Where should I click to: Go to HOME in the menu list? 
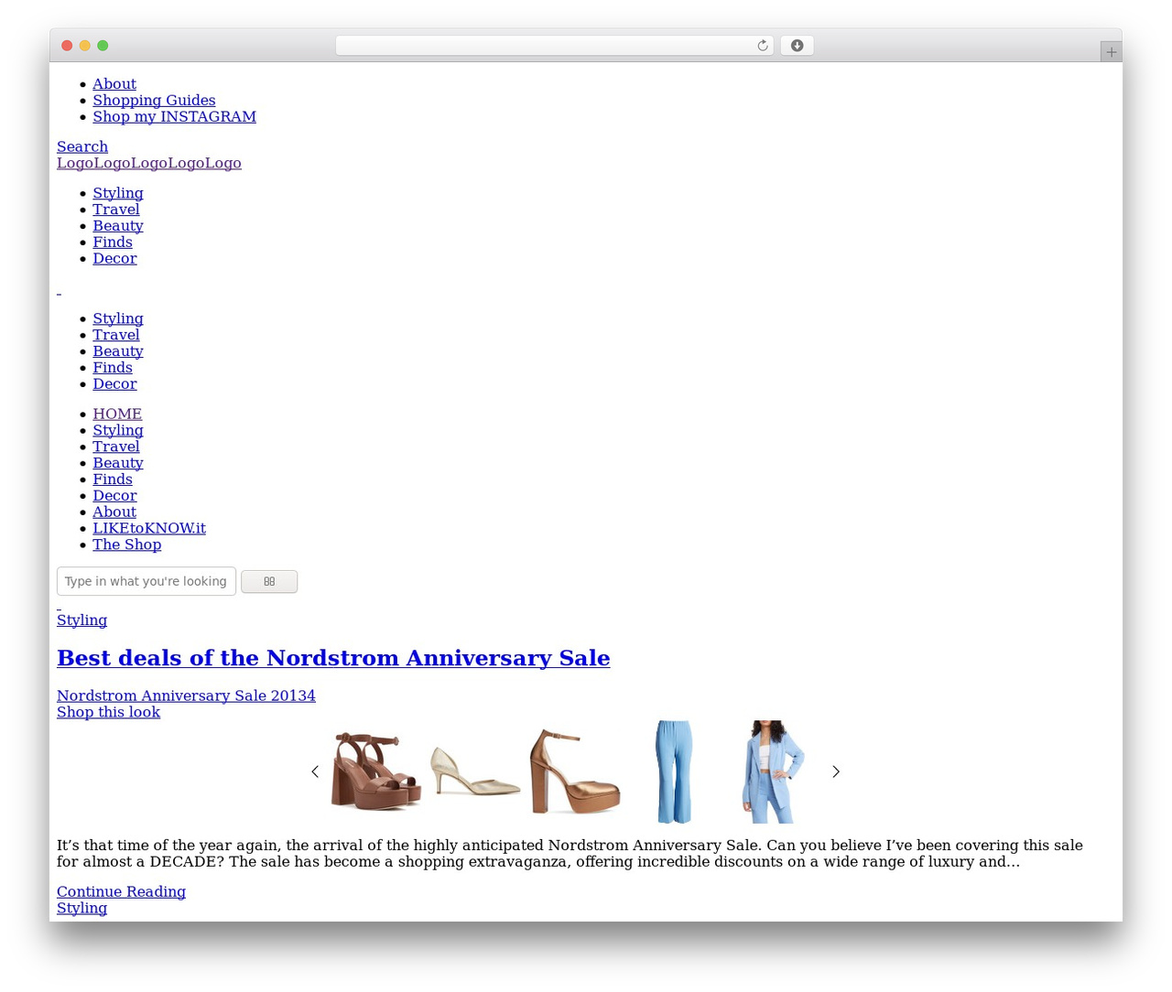(x=117, y=415)
